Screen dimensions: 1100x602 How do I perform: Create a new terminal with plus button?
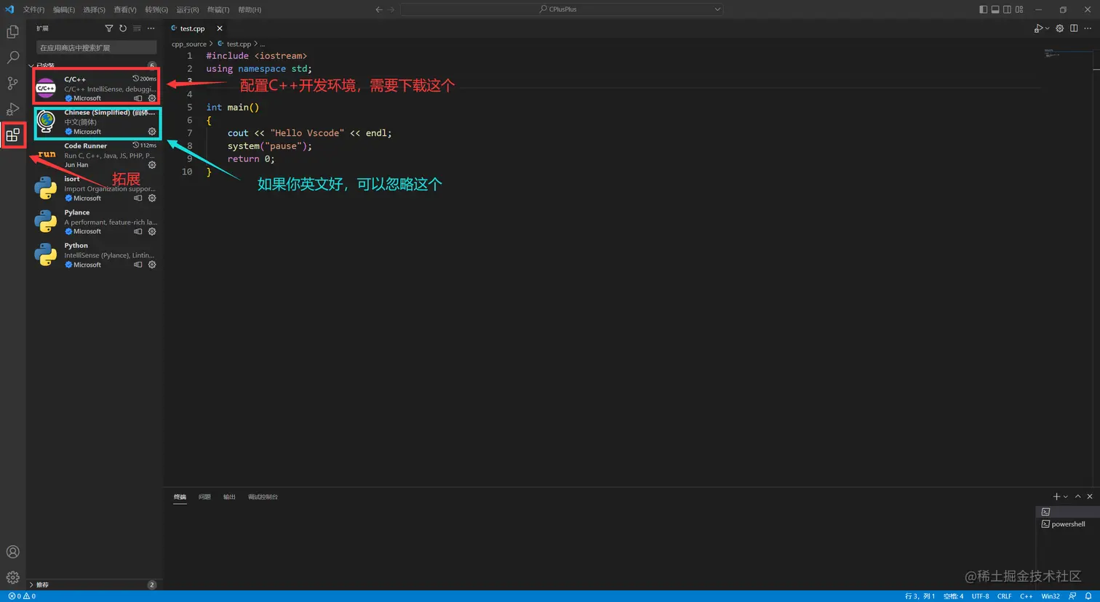click(x=1056, y=497)
